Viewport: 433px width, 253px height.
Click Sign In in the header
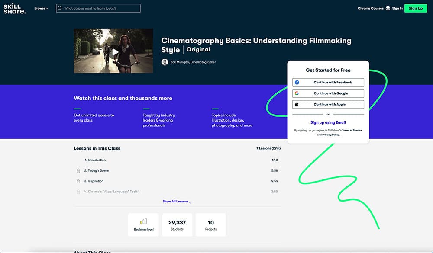[397, 8]
